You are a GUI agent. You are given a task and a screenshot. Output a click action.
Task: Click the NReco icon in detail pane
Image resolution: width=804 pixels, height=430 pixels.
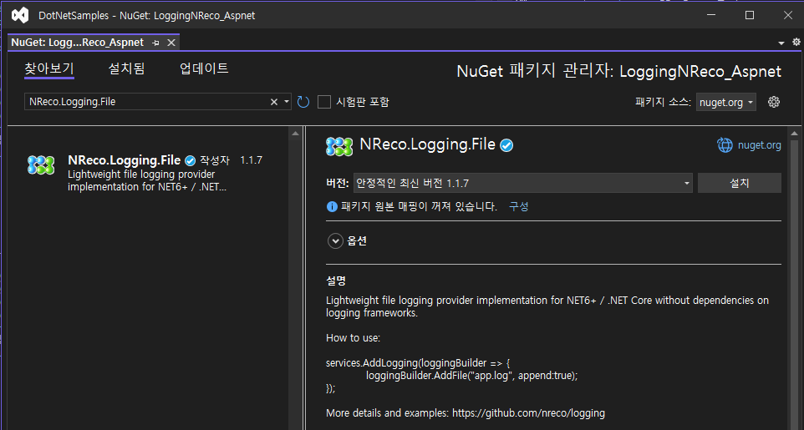click(339, 147)
